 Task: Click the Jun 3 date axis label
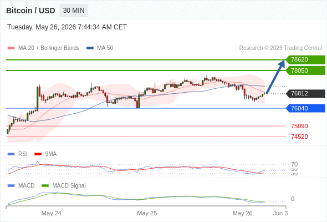coord(280,213)
